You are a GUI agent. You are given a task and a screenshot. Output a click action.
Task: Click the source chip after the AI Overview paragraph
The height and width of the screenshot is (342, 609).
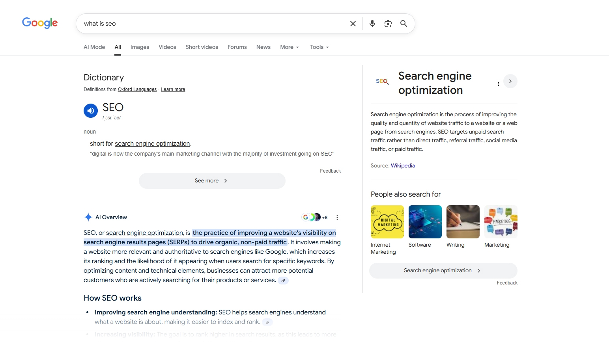coord(283,280)
